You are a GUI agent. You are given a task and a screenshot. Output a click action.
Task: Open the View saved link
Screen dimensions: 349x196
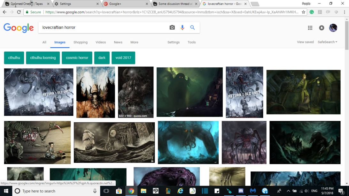point(305,42)
